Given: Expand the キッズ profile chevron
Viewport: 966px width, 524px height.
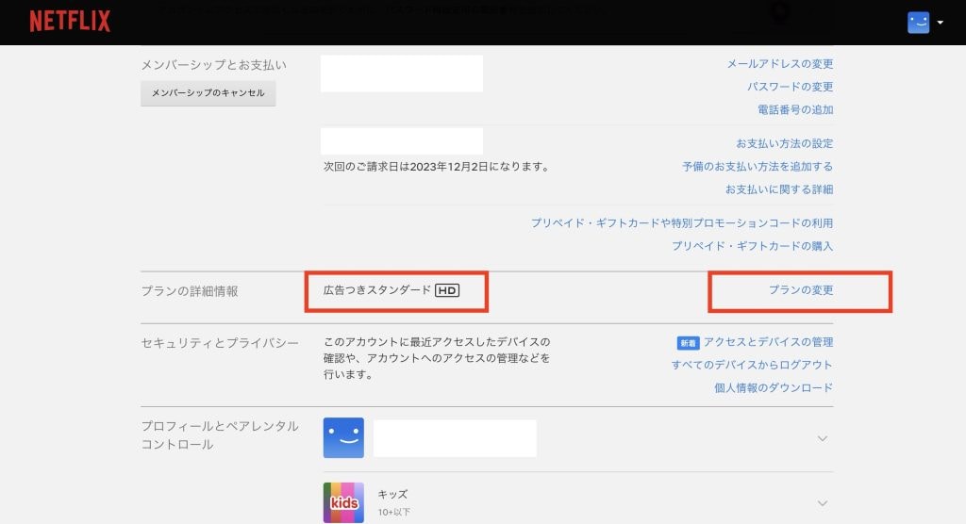Looking at the screenshot, I should point(822,502).
